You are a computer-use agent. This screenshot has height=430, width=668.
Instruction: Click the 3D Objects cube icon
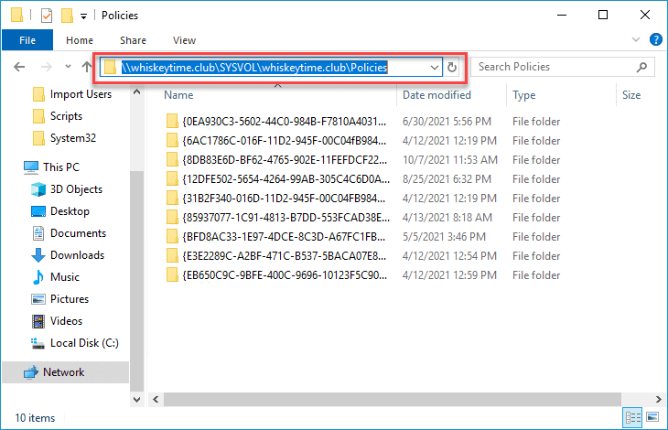(38, 189)
